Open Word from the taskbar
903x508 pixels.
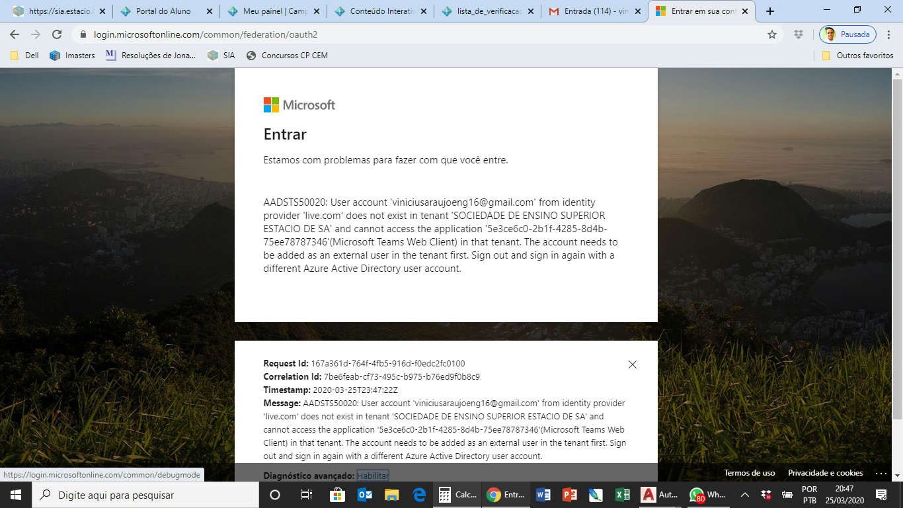543,495
